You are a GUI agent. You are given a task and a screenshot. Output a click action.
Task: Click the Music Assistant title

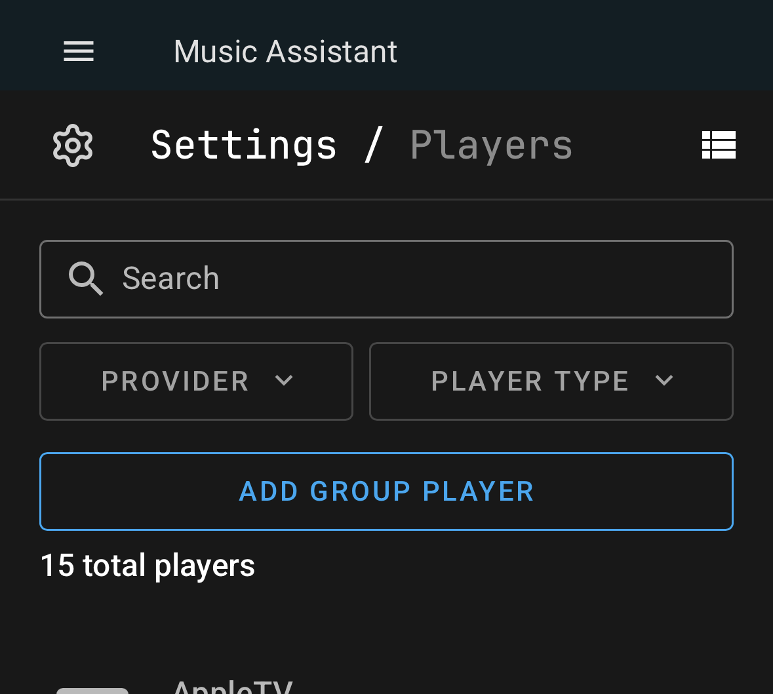coord(285,52)
